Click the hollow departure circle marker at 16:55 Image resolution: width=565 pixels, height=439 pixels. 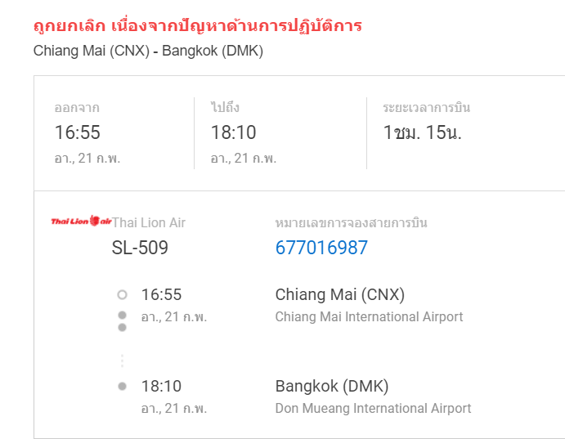[x=122, y=295]
